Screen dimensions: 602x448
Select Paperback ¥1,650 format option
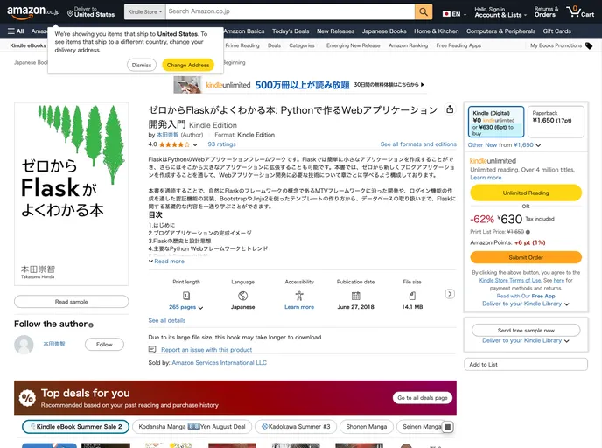point(556,122)
